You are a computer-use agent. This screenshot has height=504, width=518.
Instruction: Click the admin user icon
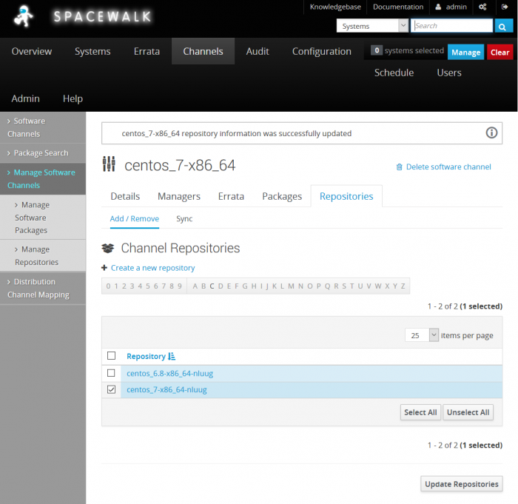(438, 7)
